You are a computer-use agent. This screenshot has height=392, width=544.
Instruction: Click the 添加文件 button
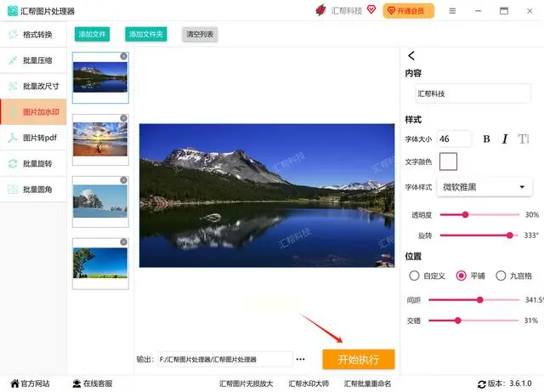click(92, 34)
